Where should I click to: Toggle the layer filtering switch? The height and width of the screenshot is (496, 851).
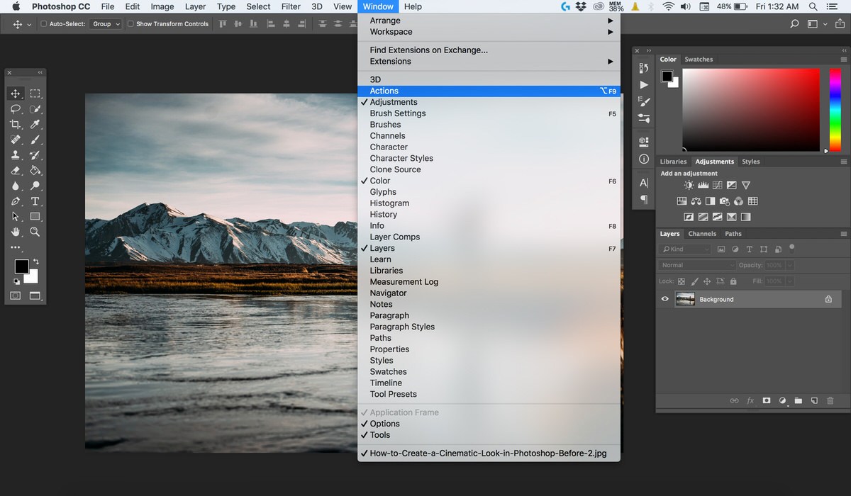(791, 248)
